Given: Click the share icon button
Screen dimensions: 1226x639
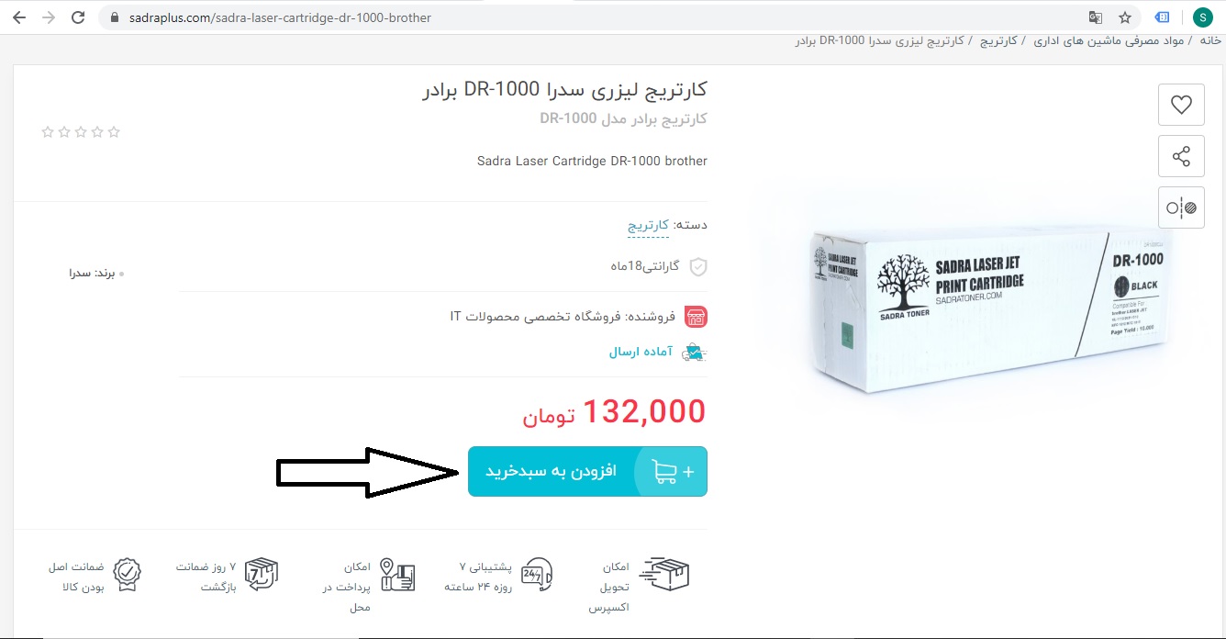Looking at the screenshot, I should (1181, 156).
